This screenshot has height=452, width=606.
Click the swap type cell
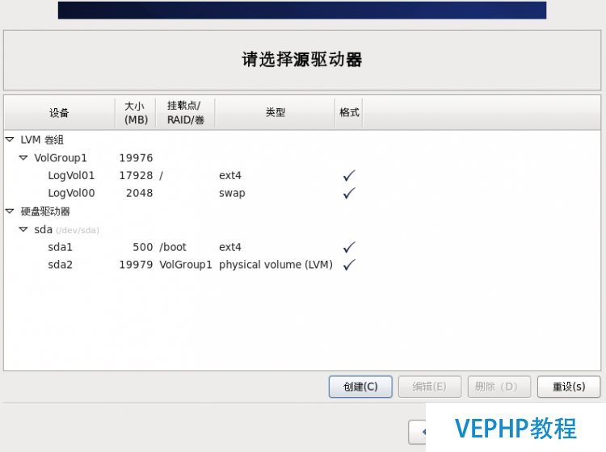[232, 194]
